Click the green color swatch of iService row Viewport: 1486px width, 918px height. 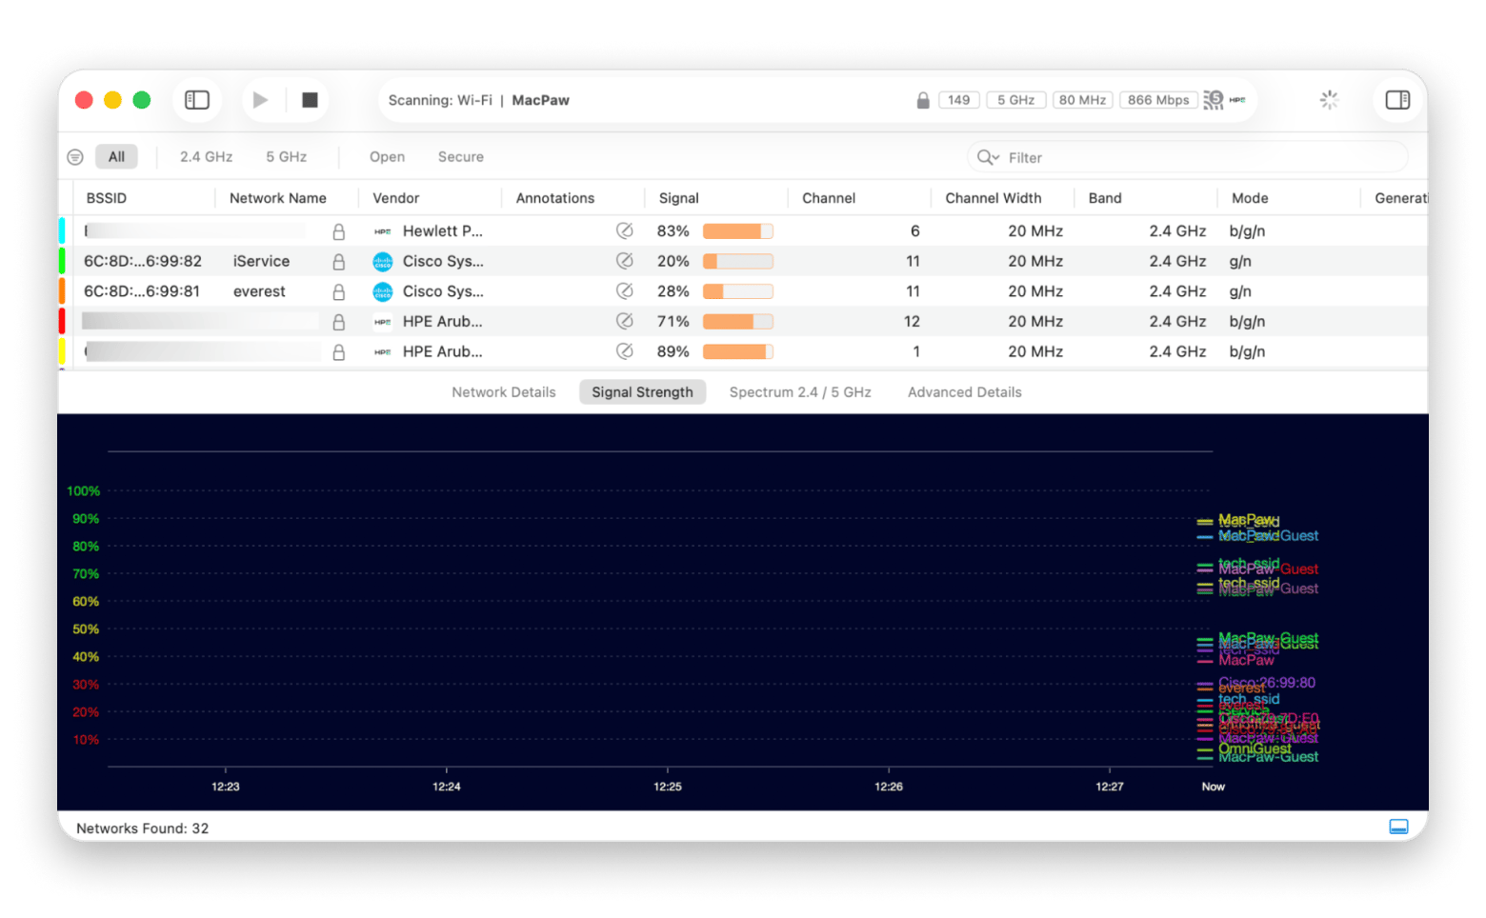(x=62, y=261)
